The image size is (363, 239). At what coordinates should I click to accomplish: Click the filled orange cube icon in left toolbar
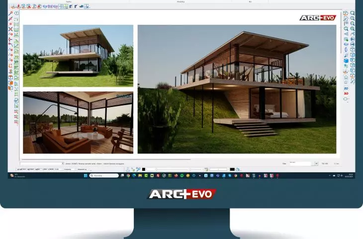[x=10, y=83]
